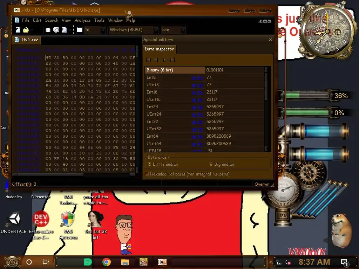Expand the disk image dropdown arrow
The height and width of the screenshot is (269, 359).
[x=70, y=30]
